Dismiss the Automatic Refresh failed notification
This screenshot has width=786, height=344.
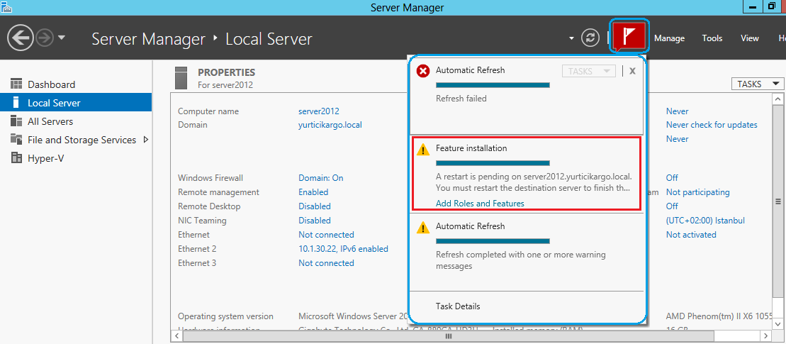(x=632, y=71)
